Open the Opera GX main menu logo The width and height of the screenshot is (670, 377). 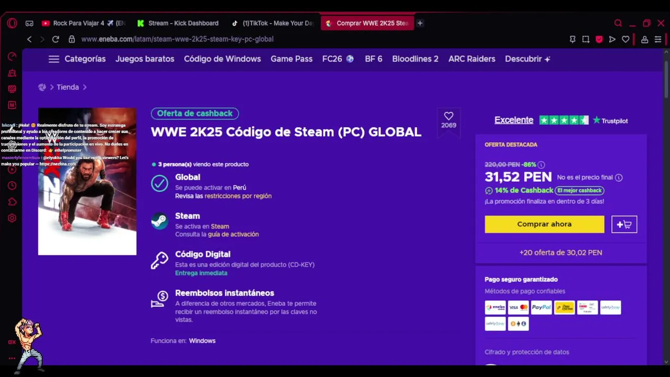tap(12, 23)
